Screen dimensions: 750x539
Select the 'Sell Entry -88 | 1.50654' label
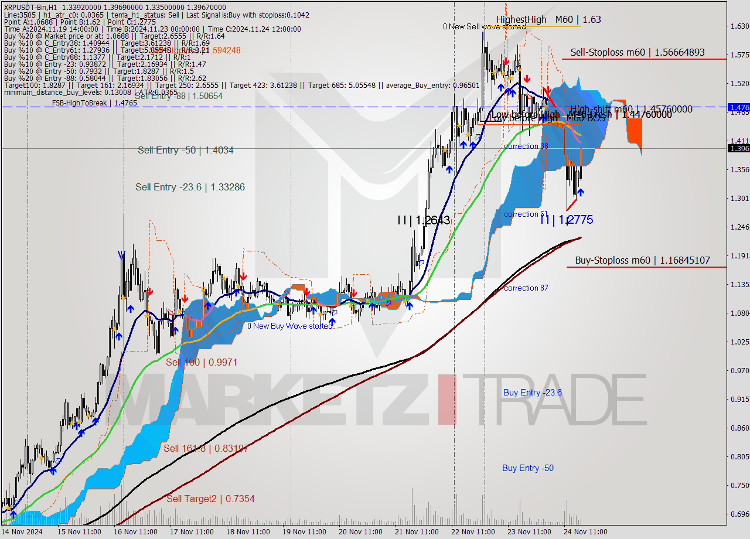click(179, 96)
